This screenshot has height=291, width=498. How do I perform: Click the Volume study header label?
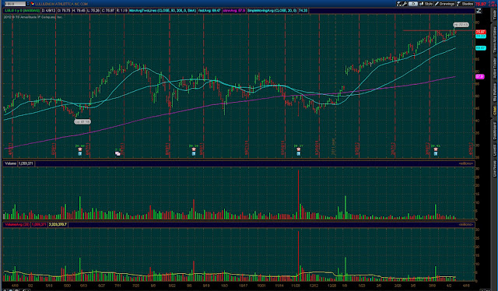point(10,163)
